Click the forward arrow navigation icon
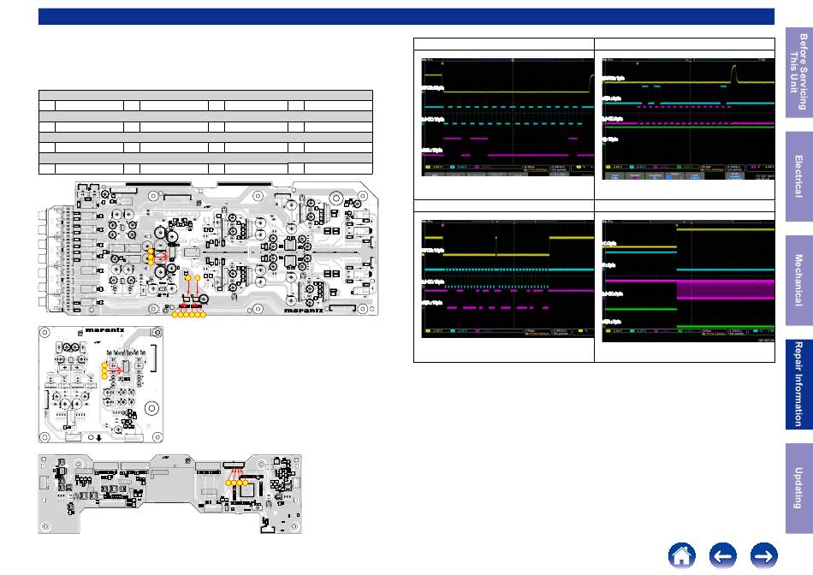This screenshot has height=575, width=813. click(763, 555)
